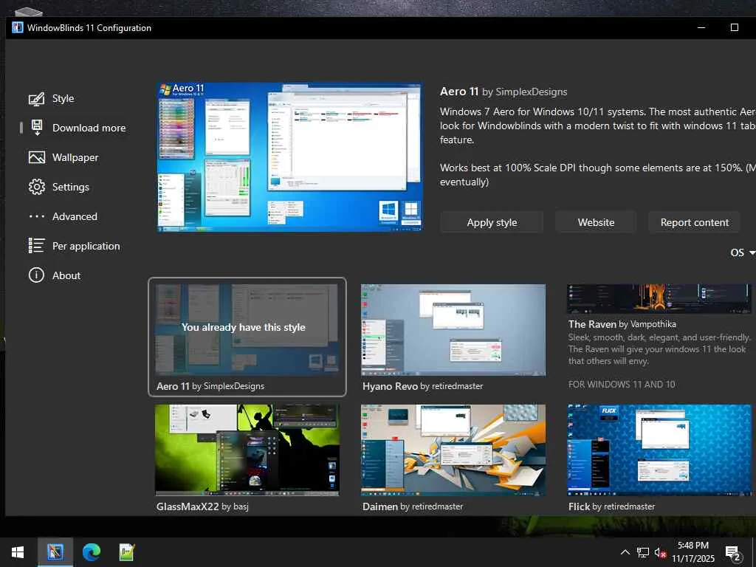Show hidden system tray icons
The width and height of the screenshot is (756, 567).
pyautogui.click(x=625, y=552)
